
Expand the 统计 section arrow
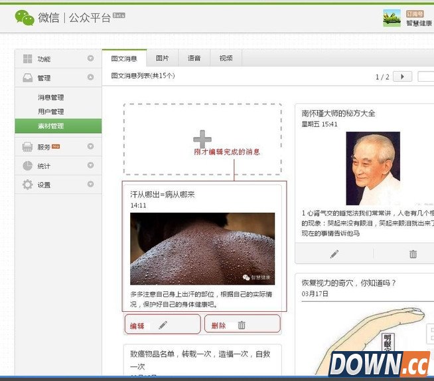click(90, 166)
